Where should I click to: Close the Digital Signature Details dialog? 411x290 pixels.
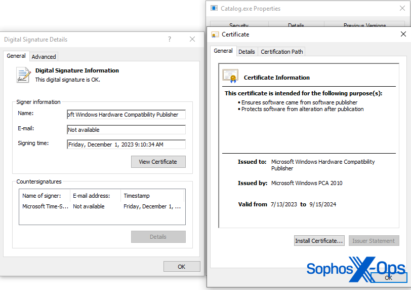[x=192, y=40]
